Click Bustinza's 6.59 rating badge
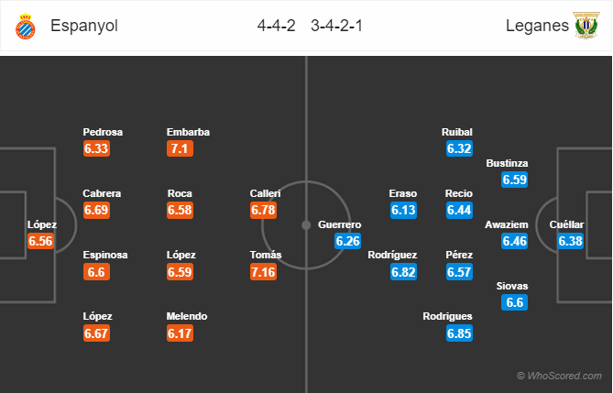 click(514, 180)
